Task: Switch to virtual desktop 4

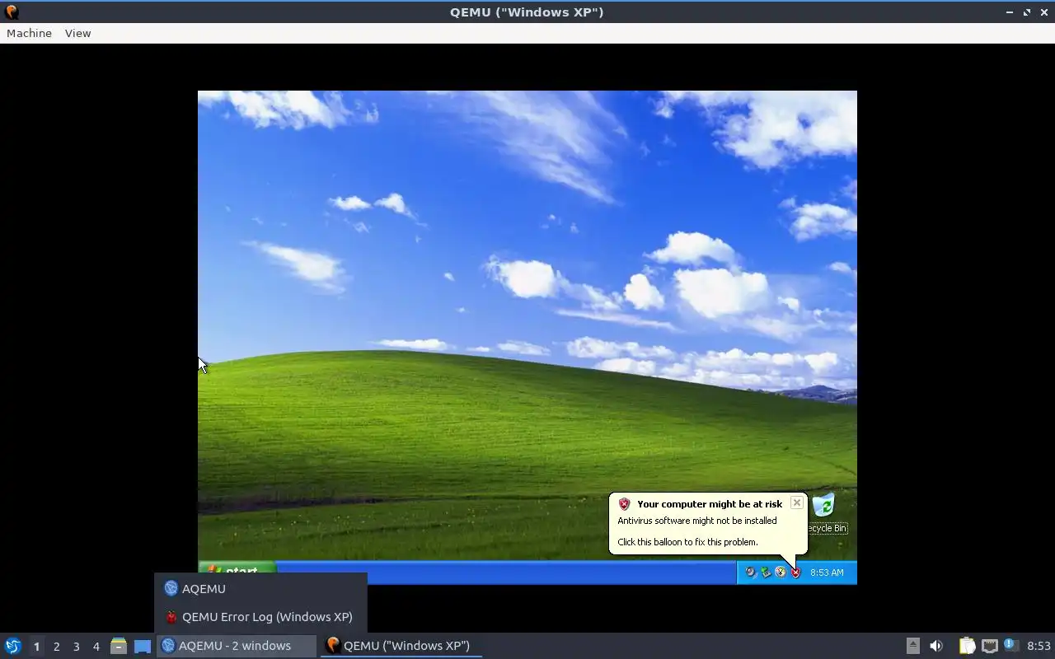Action: coord(96,646)
